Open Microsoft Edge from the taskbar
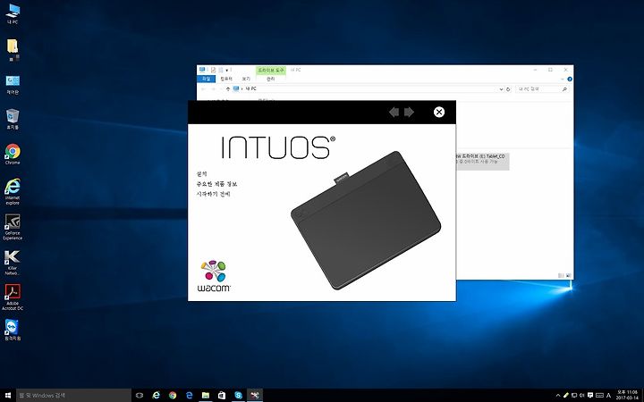644x402 pixels. [x=189, y=396]
